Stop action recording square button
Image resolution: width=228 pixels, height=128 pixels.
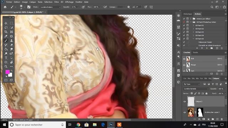(197, 48)
